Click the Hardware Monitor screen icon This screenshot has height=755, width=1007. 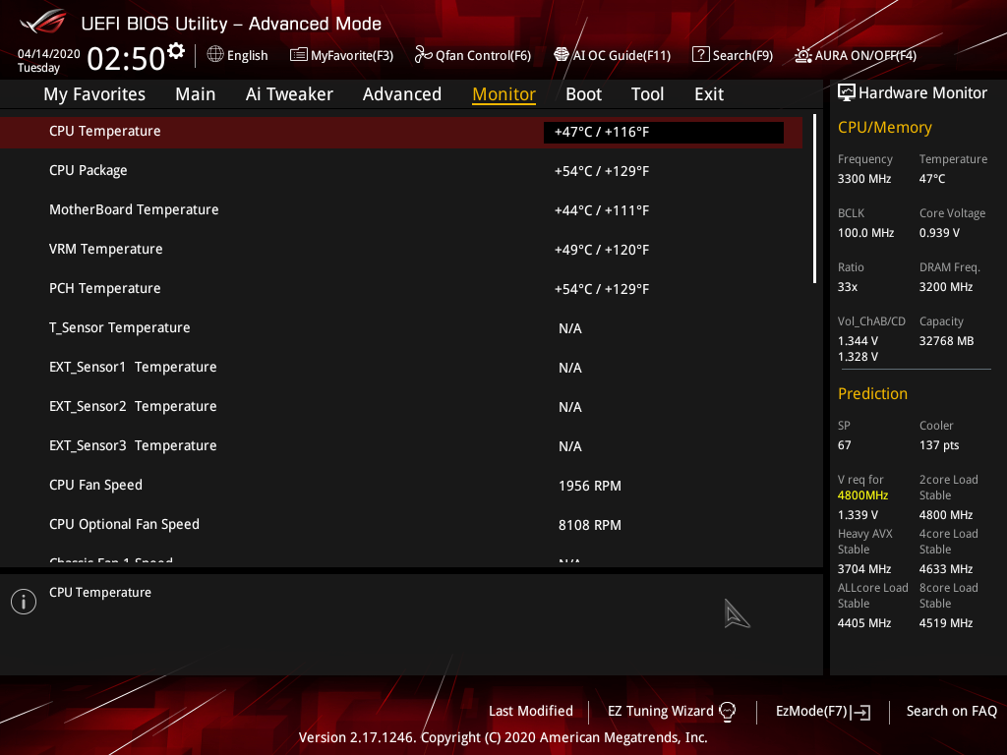(x=847, y=93)
